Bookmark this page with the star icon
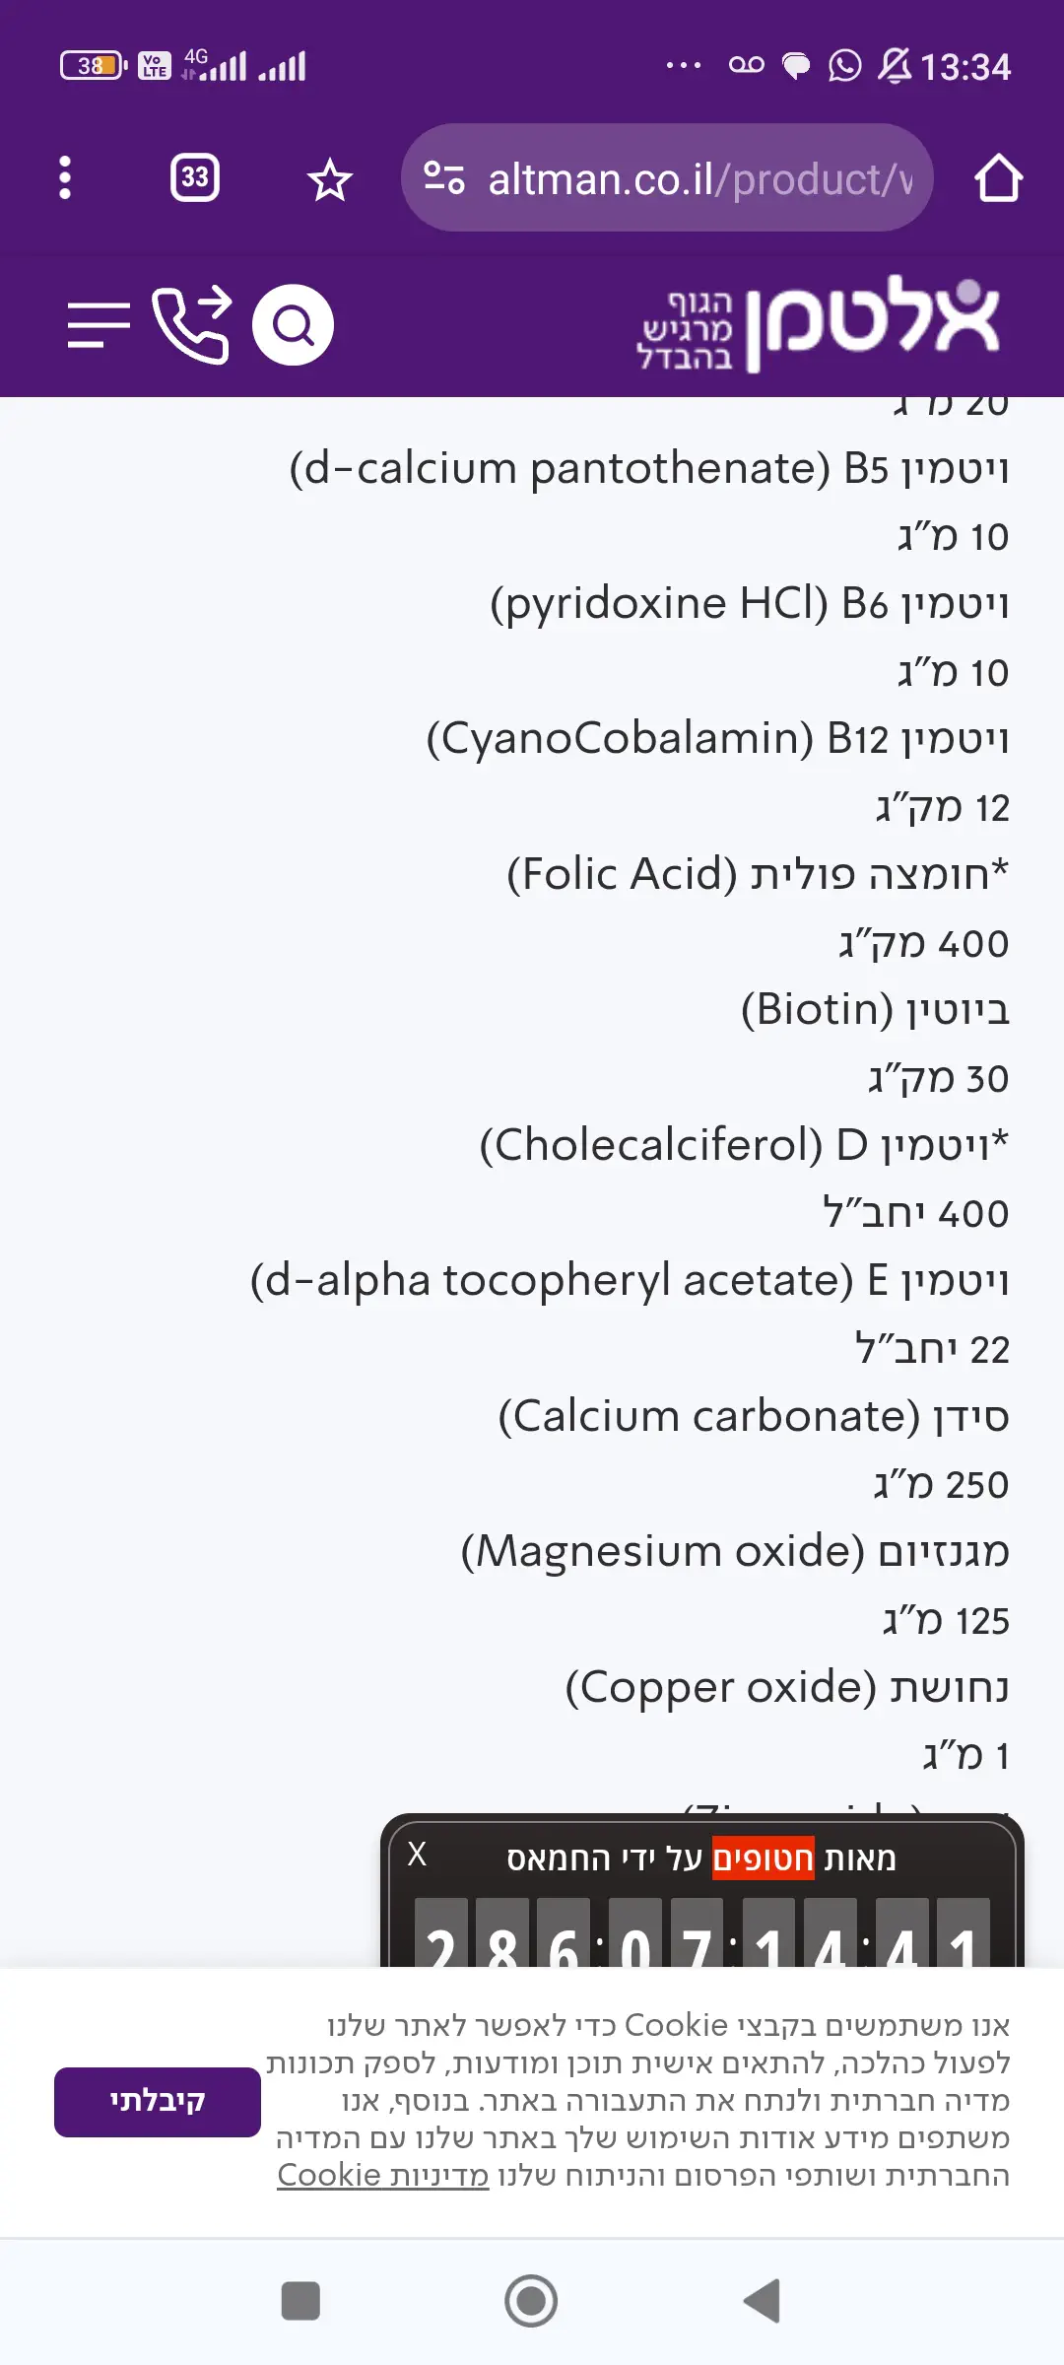 click(329, 180)
